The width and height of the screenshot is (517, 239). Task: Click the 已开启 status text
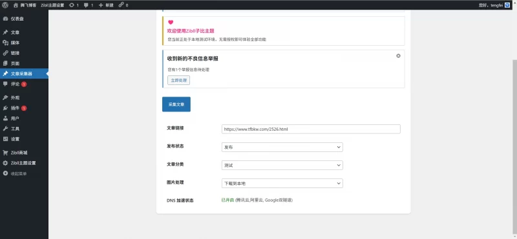(227, 200)
